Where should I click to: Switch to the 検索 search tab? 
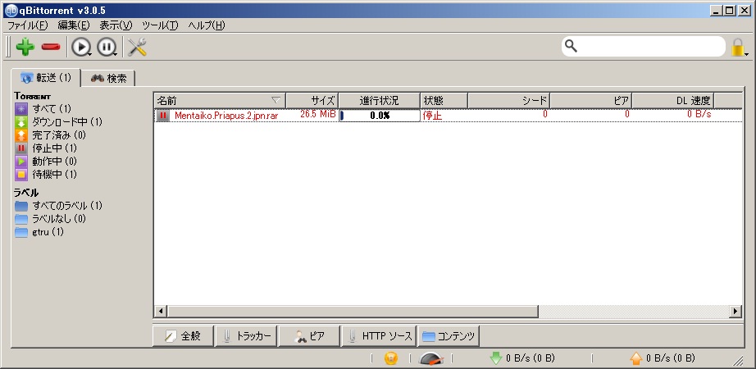109,78
